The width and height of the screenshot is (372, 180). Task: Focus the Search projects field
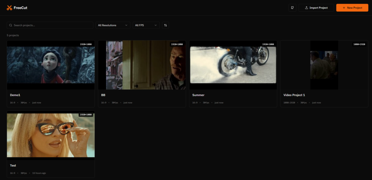pos(53,25)
